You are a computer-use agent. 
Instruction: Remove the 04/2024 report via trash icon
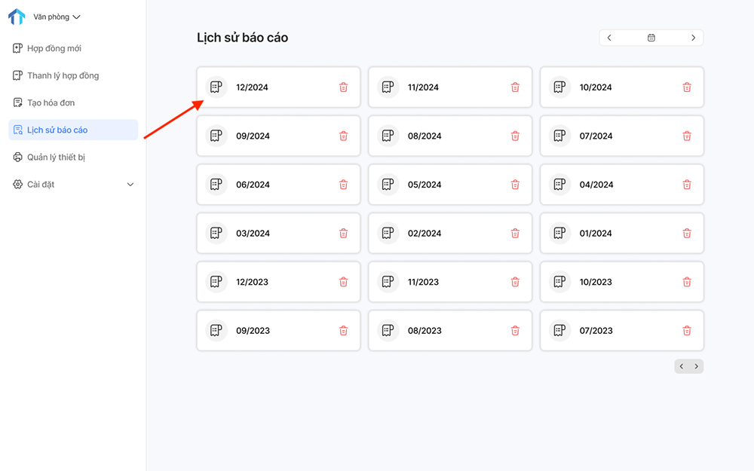click(x=687, y=185)
